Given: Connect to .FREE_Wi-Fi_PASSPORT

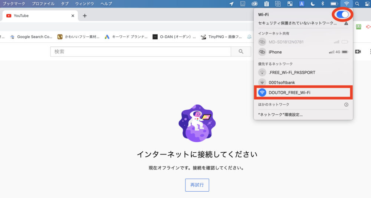Looking at the screenshot, I should [x=303, y=72].
